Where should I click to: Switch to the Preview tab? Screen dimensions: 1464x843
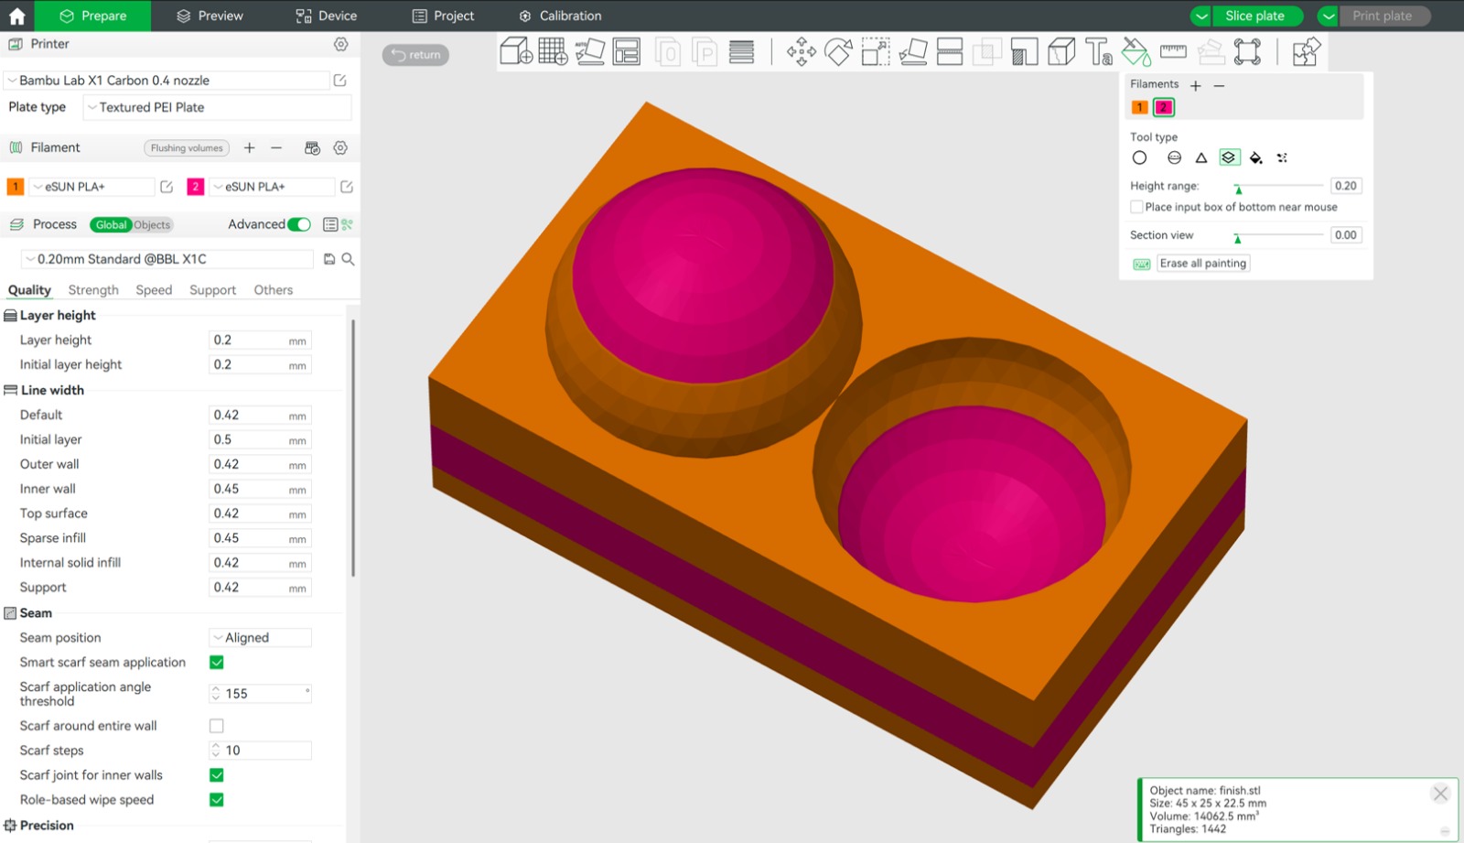pos(210,16)
